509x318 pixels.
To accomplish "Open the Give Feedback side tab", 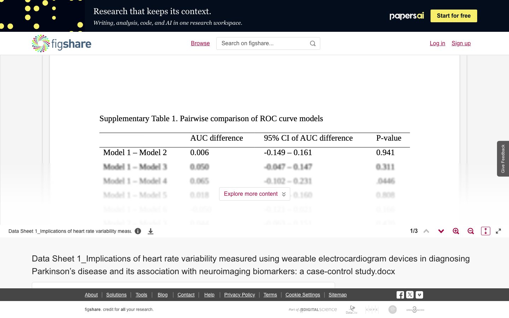I will (x=503, y=159).
